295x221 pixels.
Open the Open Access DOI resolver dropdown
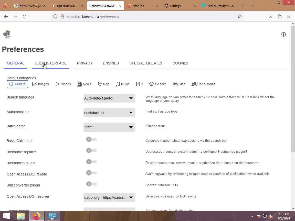tap(109, 197)
